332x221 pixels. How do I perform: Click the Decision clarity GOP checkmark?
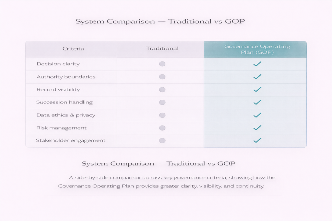pyautogui.click(x=257, y=64)
